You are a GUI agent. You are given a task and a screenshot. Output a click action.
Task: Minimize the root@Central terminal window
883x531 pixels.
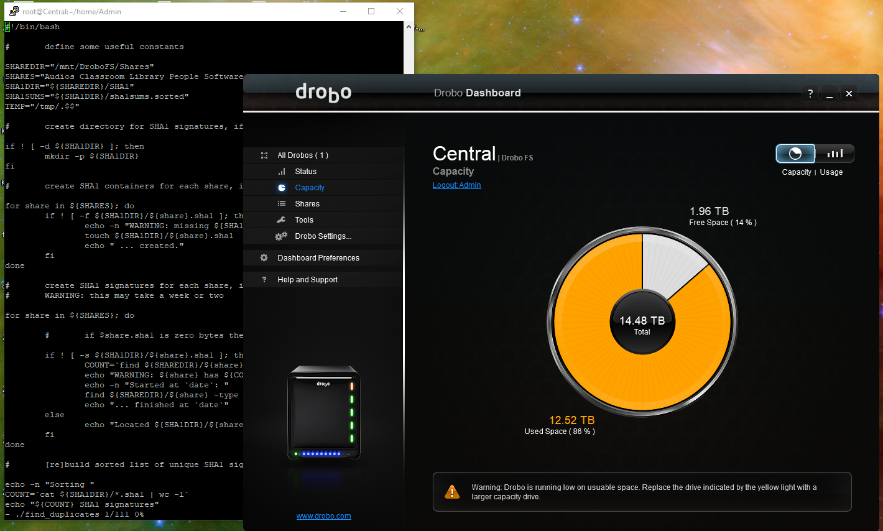[x=343, y=11]
